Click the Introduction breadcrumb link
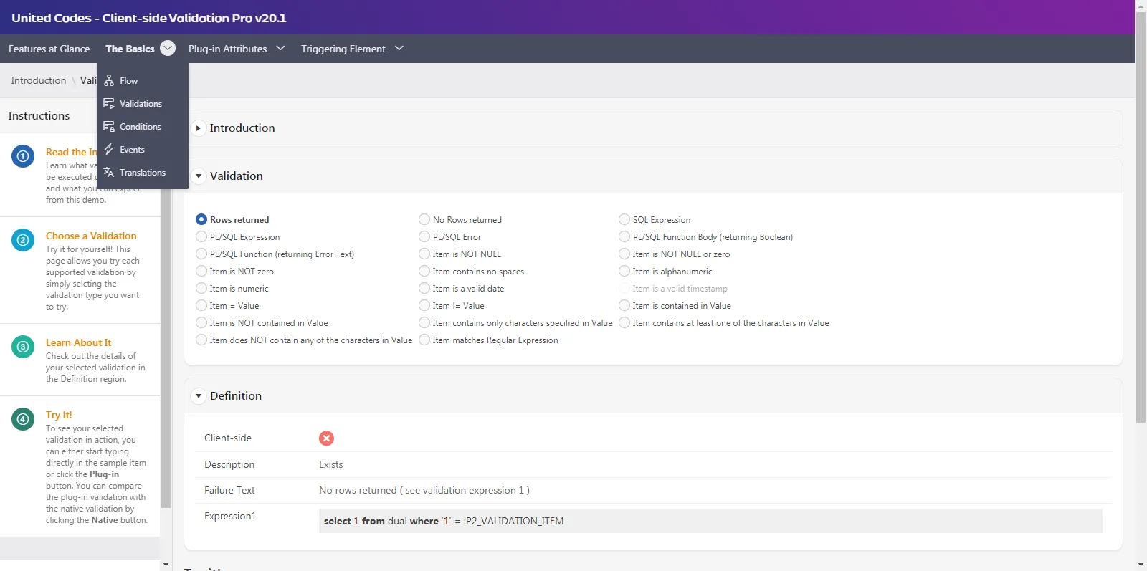Image resolution: width=1147 pixels, height=571 pixels. pos(38,81)
